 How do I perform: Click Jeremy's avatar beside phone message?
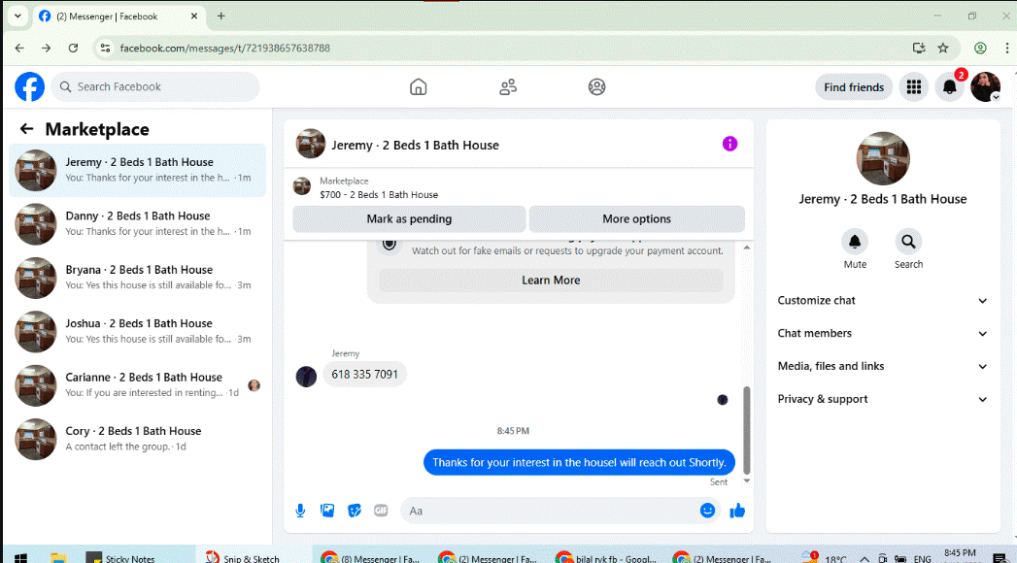pos(306,377)
